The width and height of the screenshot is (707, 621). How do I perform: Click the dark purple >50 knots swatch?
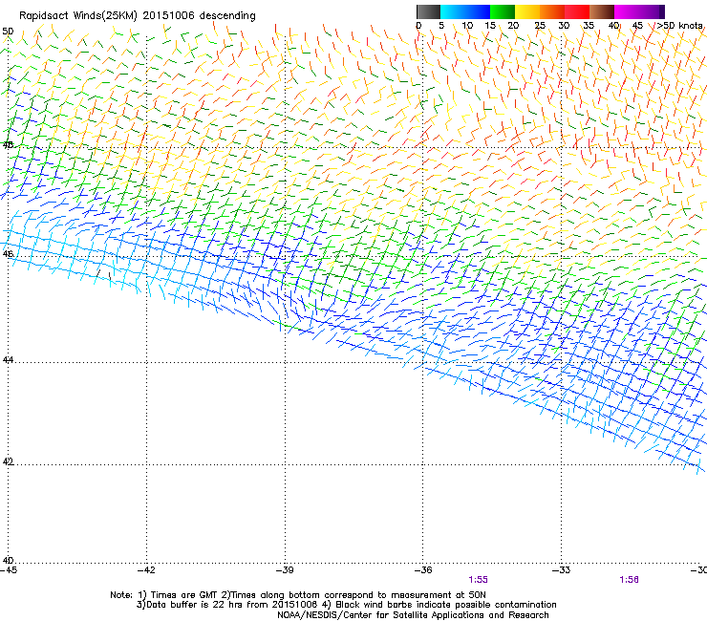point(662,11)
